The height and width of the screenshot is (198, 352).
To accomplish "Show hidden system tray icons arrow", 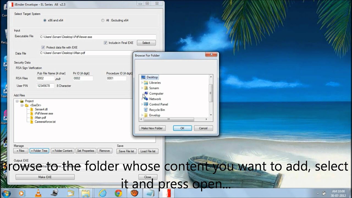I will point(318,193).
